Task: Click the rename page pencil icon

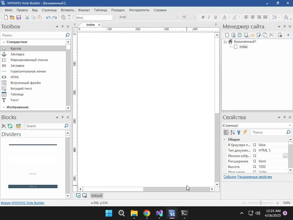Action: pos(259,35)
